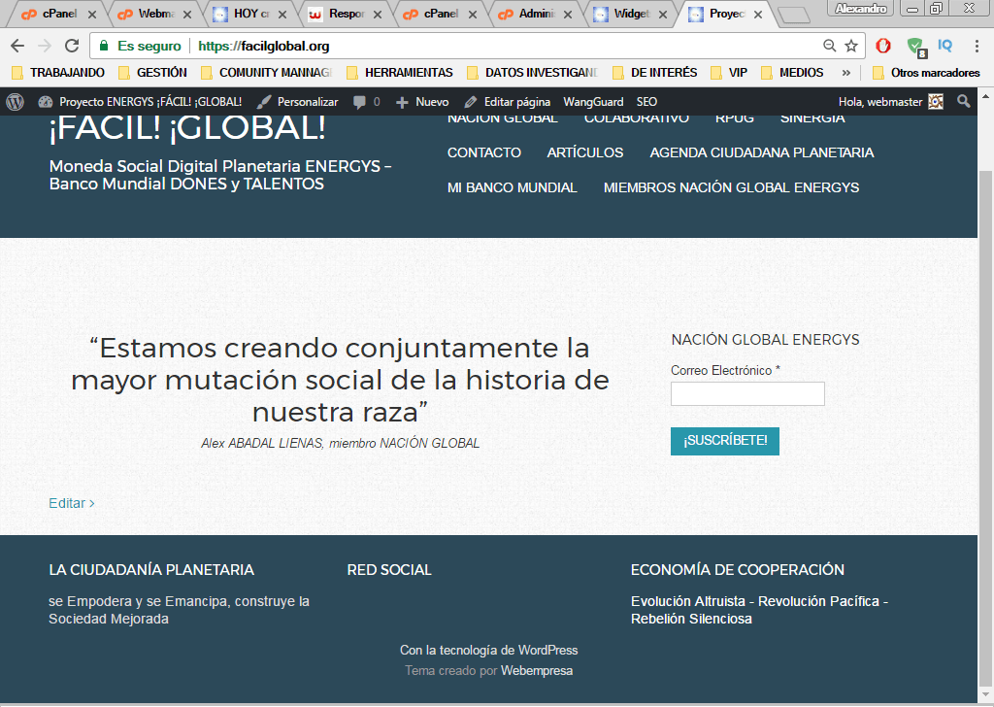The image size is (994, 707).
Task: Open MI BANCO MUNDIAL
Action: point(513,187)
